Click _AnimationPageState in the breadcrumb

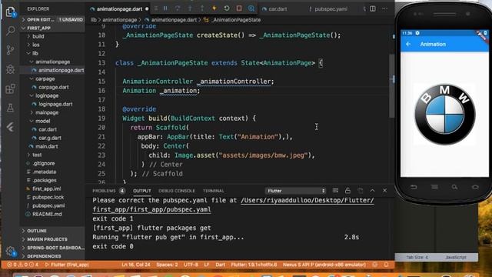tap(236, 20)
